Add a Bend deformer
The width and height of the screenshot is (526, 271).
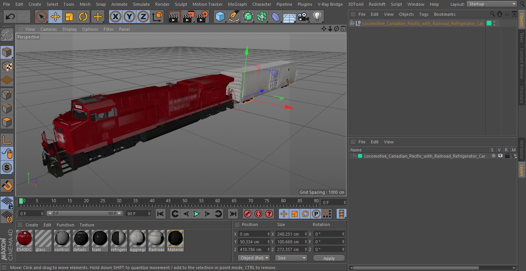(276, 17)
